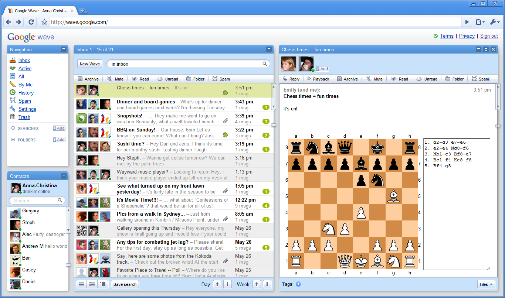Open Trash in Navigation panel
Screen dimensions: 505x298
pos(24,117)
